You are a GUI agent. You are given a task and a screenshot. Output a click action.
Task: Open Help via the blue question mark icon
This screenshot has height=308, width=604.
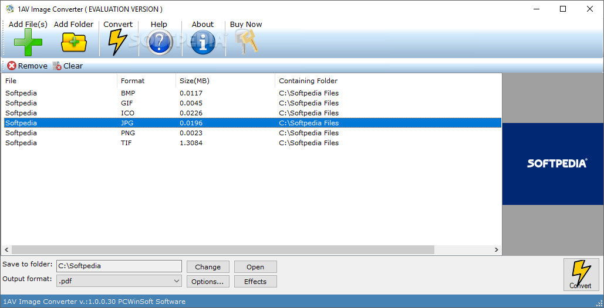(x=159, y=42)
